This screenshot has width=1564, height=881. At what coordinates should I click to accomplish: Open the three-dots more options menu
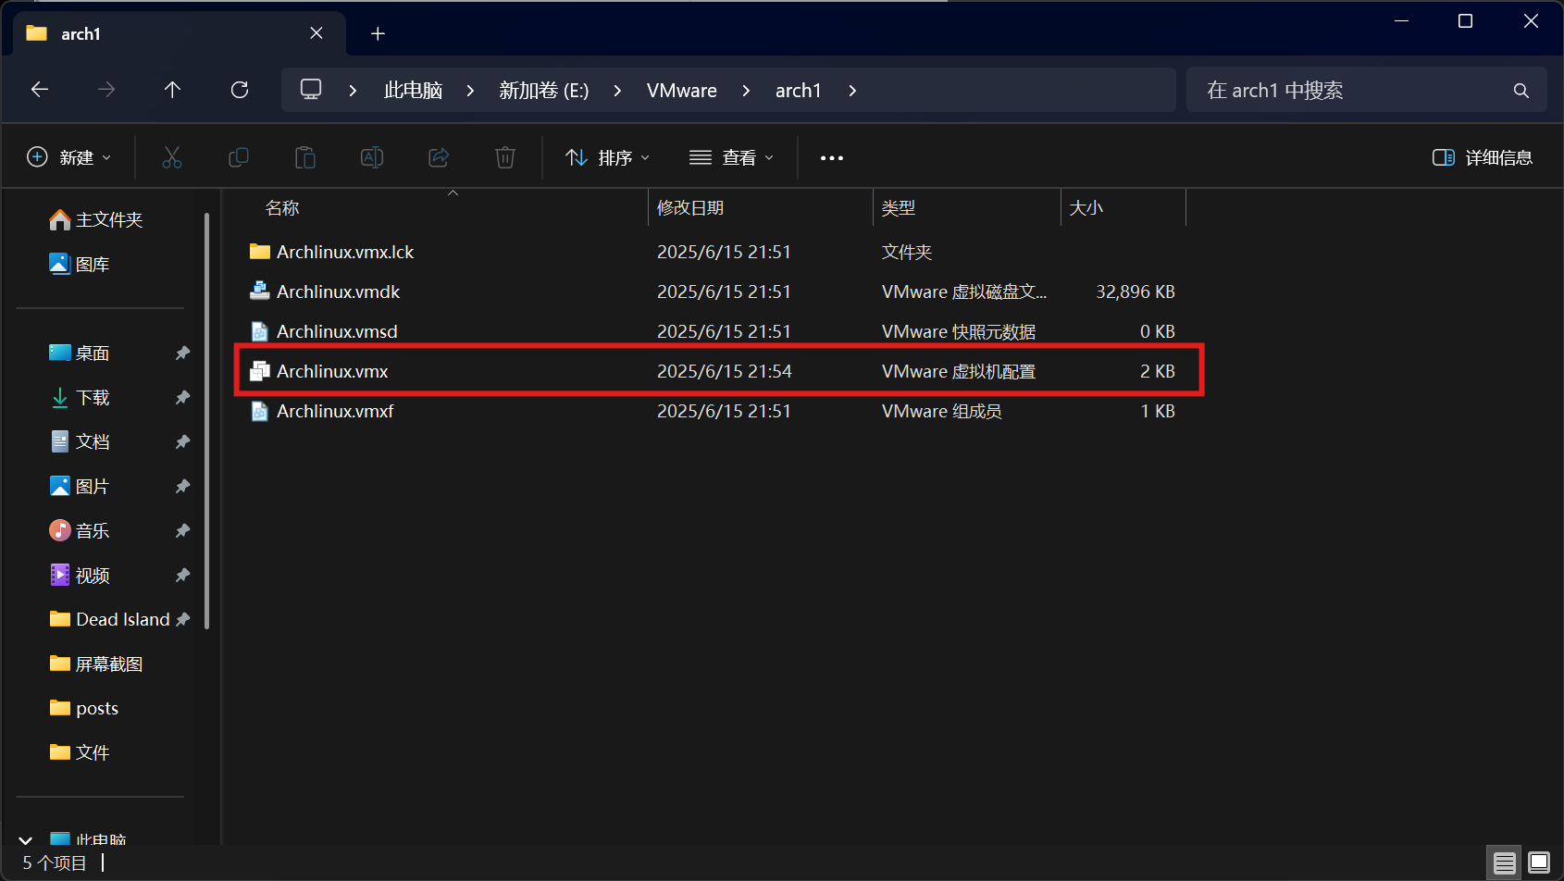(x=832, y=158)
